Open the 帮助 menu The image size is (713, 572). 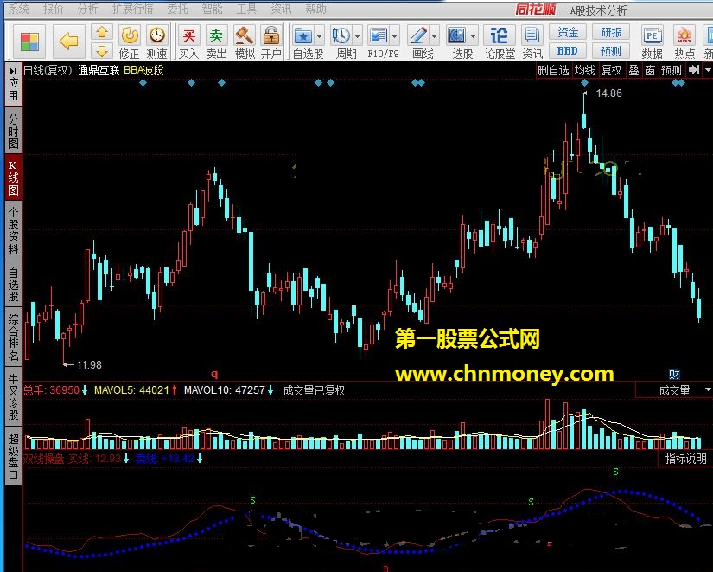[x=315, y=9]
